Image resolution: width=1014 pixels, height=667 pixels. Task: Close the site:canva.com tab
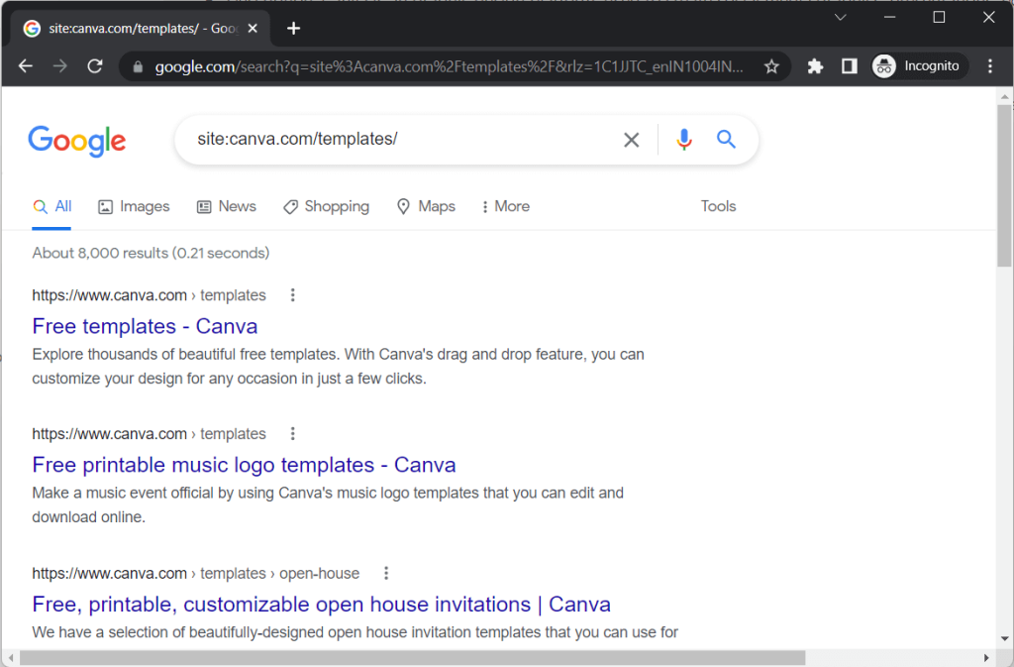(253, 29)
